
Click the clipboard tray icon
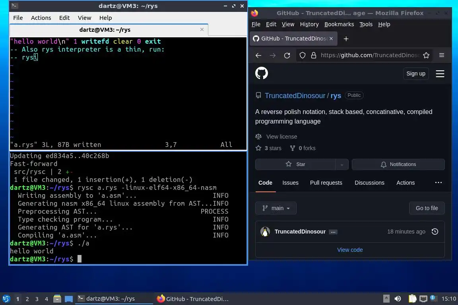click(412, 299)
